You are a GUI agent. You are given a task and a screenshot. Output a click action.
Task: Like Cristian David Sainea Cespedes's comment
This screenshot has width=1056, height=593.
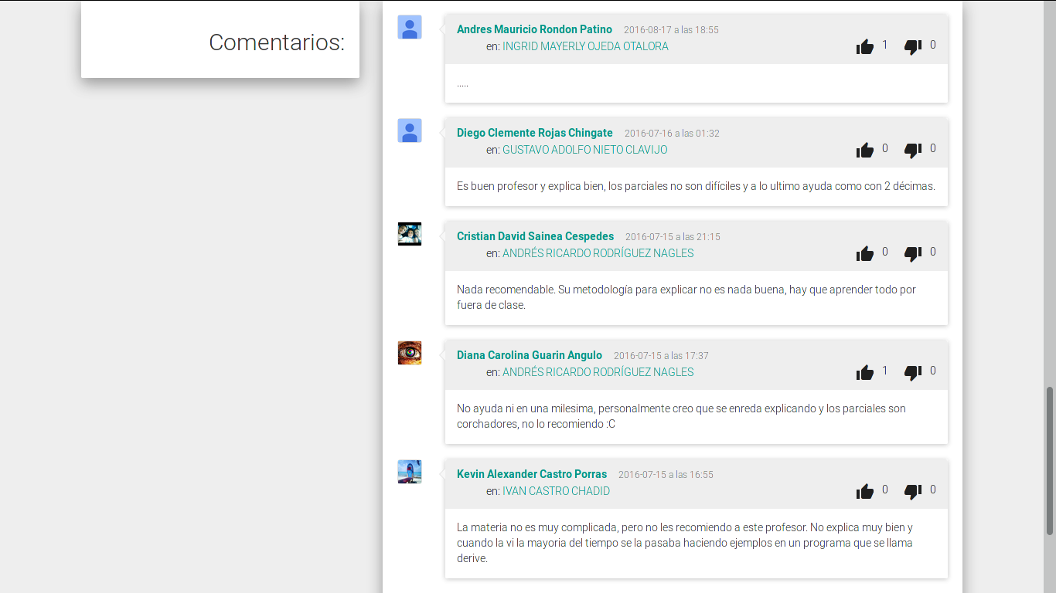865,253
